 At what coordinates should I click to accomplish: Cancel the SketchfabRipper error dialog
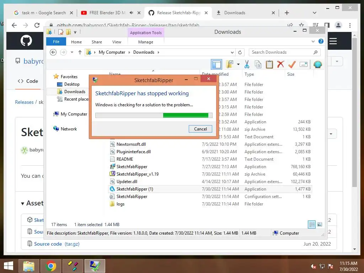point(200,129)
